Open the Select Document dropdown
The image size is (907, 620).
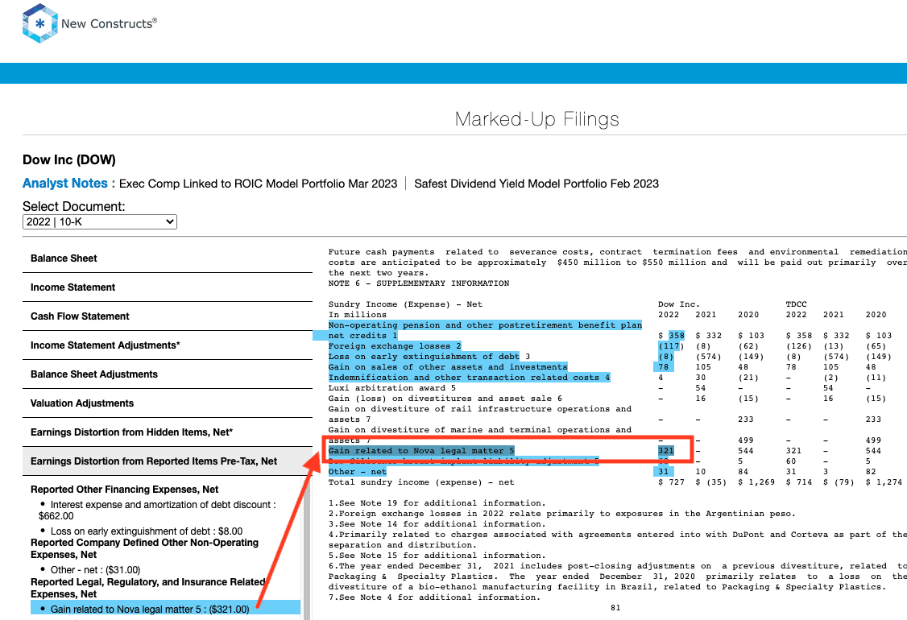point(100,221)
